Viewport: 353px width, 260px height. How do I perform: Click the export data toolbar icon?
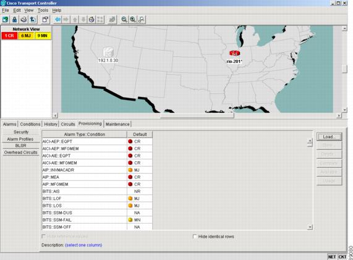tap(33, 20)
